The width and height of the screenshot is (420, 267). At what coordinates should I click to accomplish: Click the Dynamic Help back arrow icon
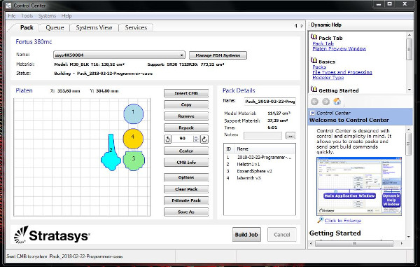tap(315, 102)
